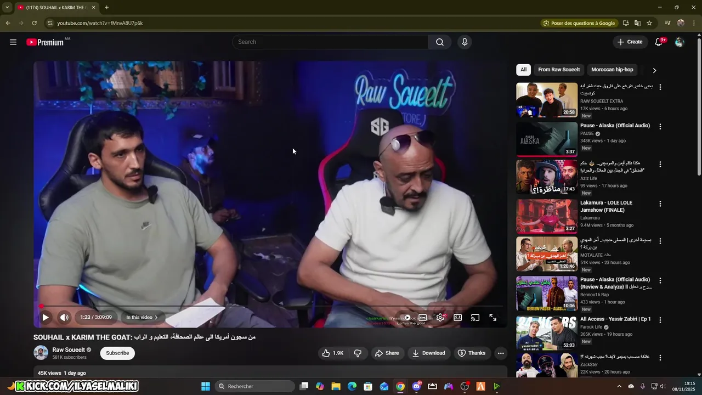Viewport: 702px width, 395px height.
Task: Send Thanks to the creator
Action: (471, 353)
